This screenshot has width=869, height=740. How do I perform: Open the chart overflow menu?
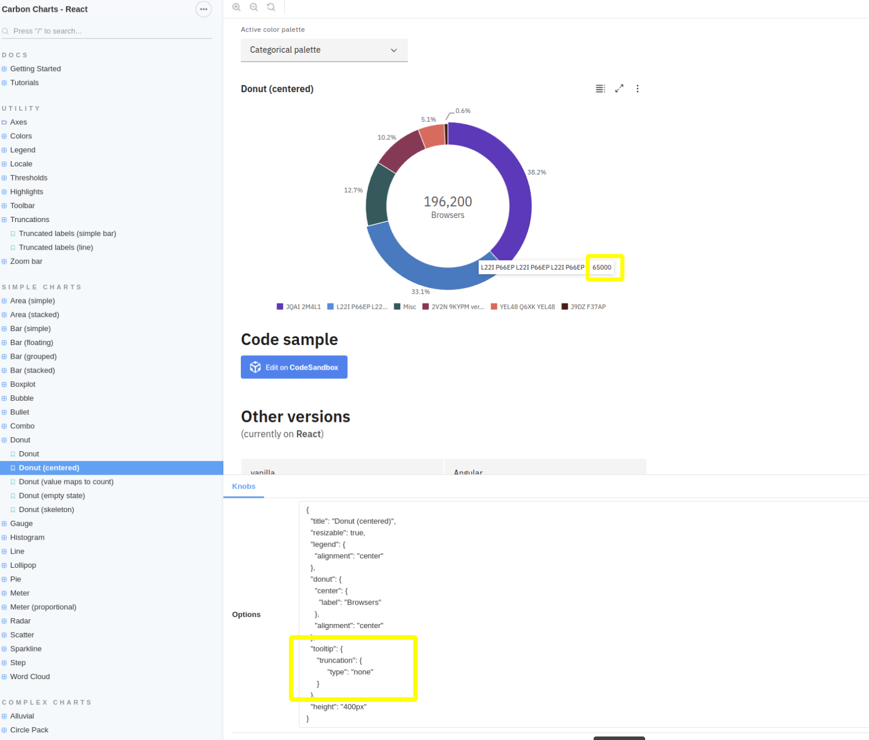coord(638,88)
